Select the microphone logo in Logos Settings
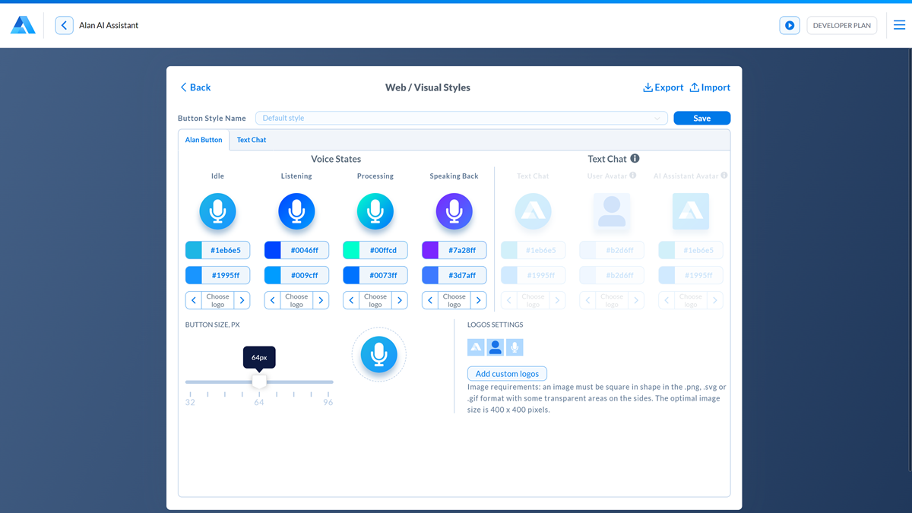The width and height of the screenshot is (912, 513). coord(515,347)
